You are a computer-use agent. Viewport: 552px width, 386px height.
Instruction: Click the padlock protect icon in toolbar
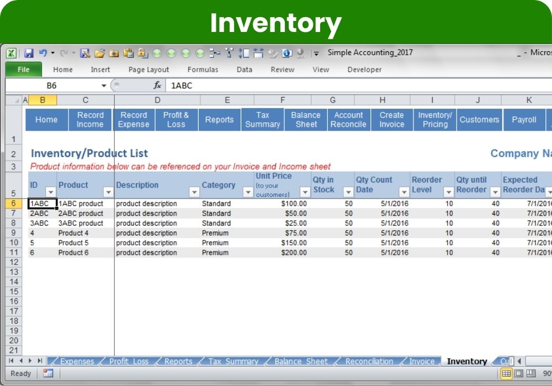[x=142, y=53]
